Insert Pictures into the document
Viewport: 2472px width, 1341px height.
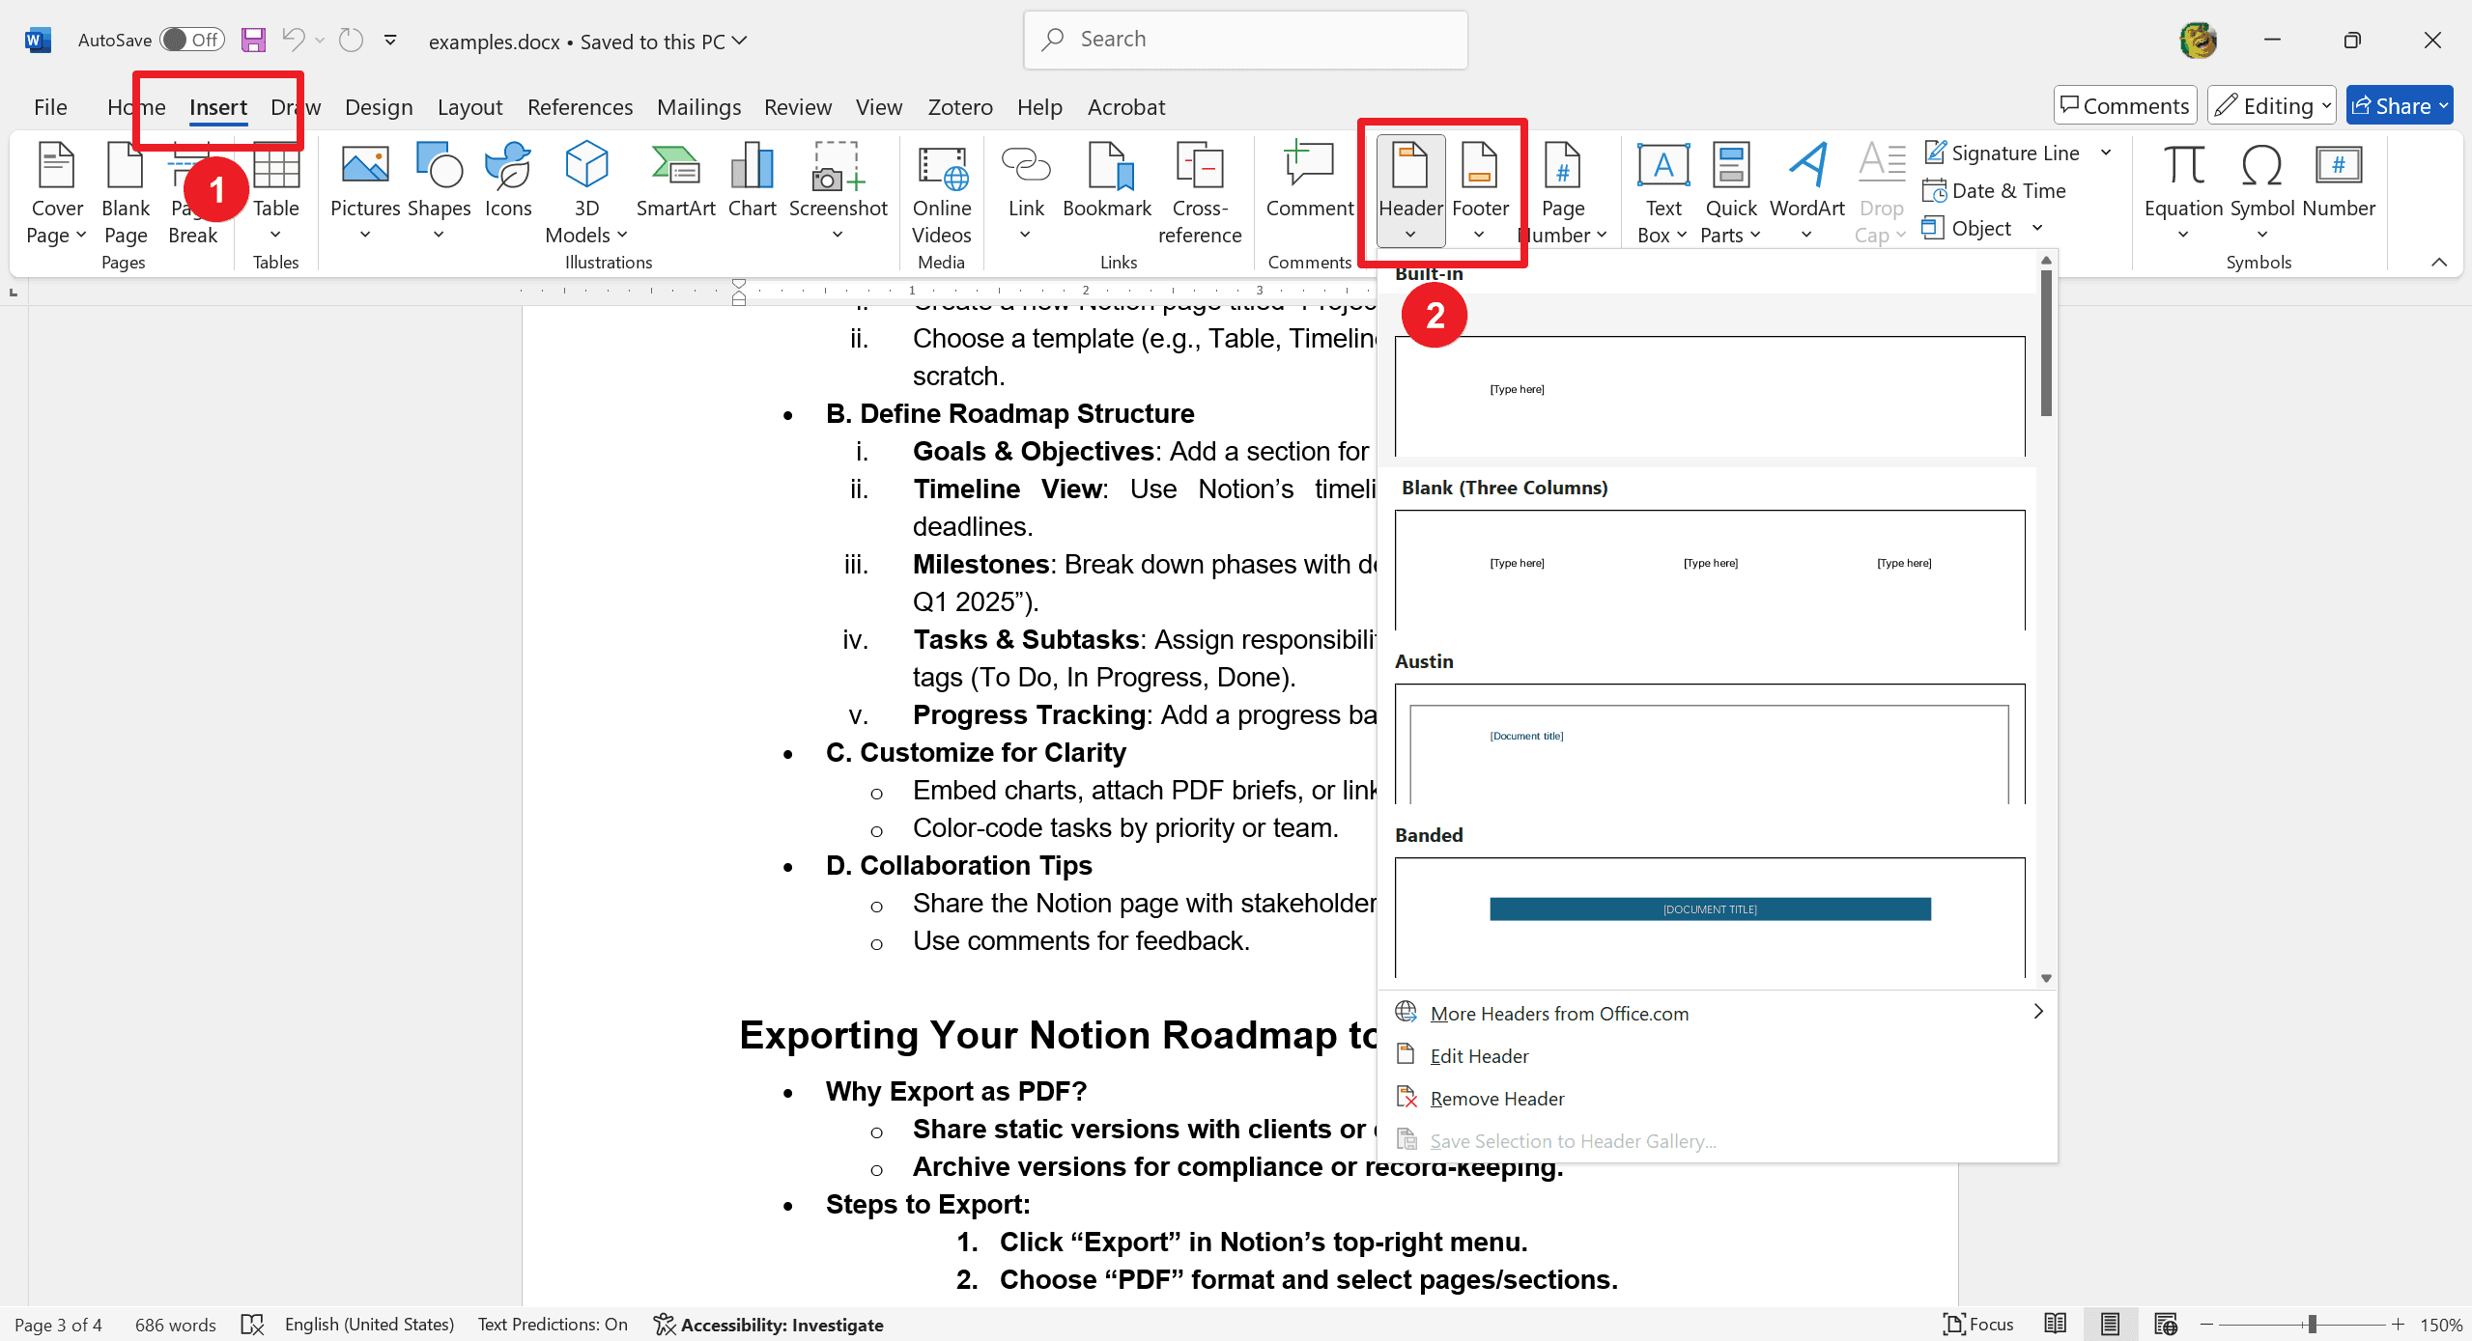(365, 193)
